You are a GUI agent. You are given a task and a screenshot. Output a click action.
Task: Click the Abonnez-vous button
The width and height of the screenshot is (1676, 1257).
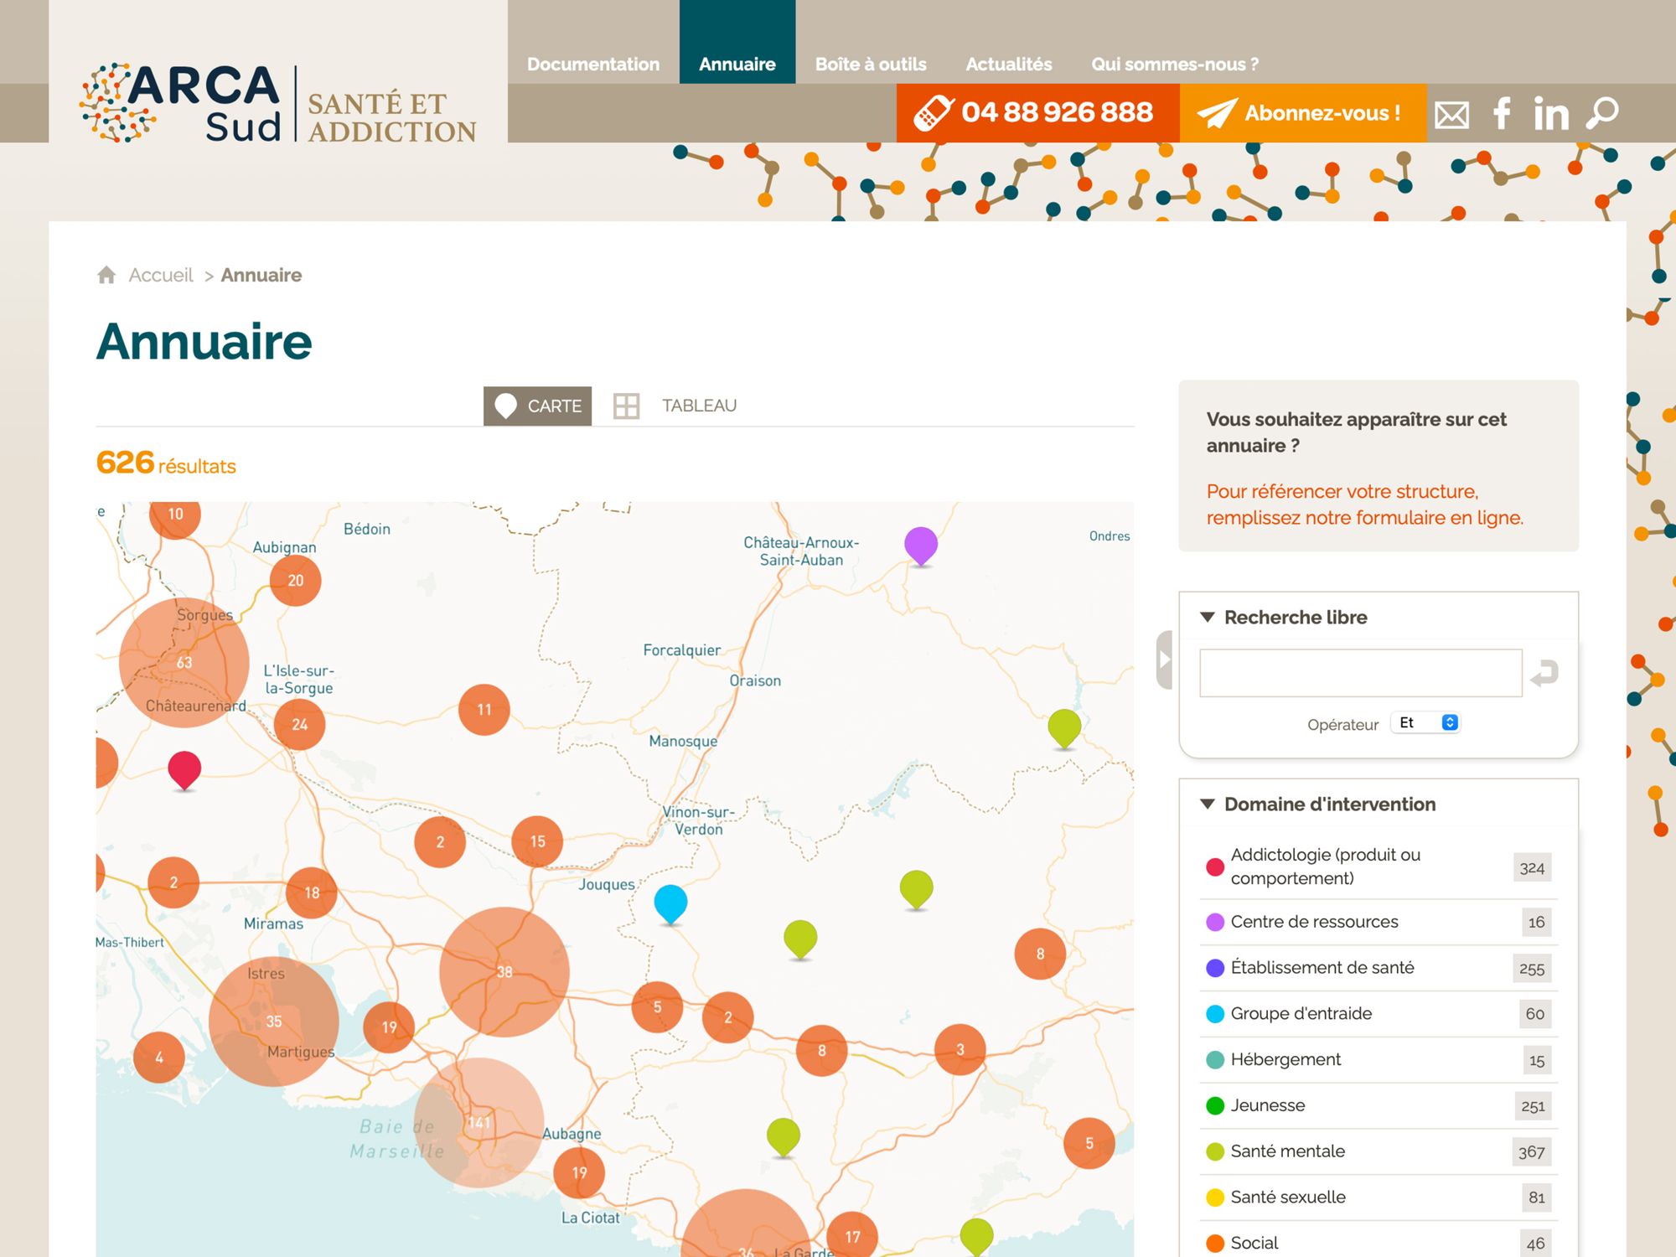[1302, 113]
